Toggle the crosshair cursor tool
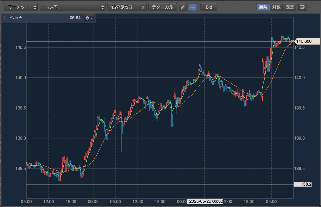 tap(193, 7)
